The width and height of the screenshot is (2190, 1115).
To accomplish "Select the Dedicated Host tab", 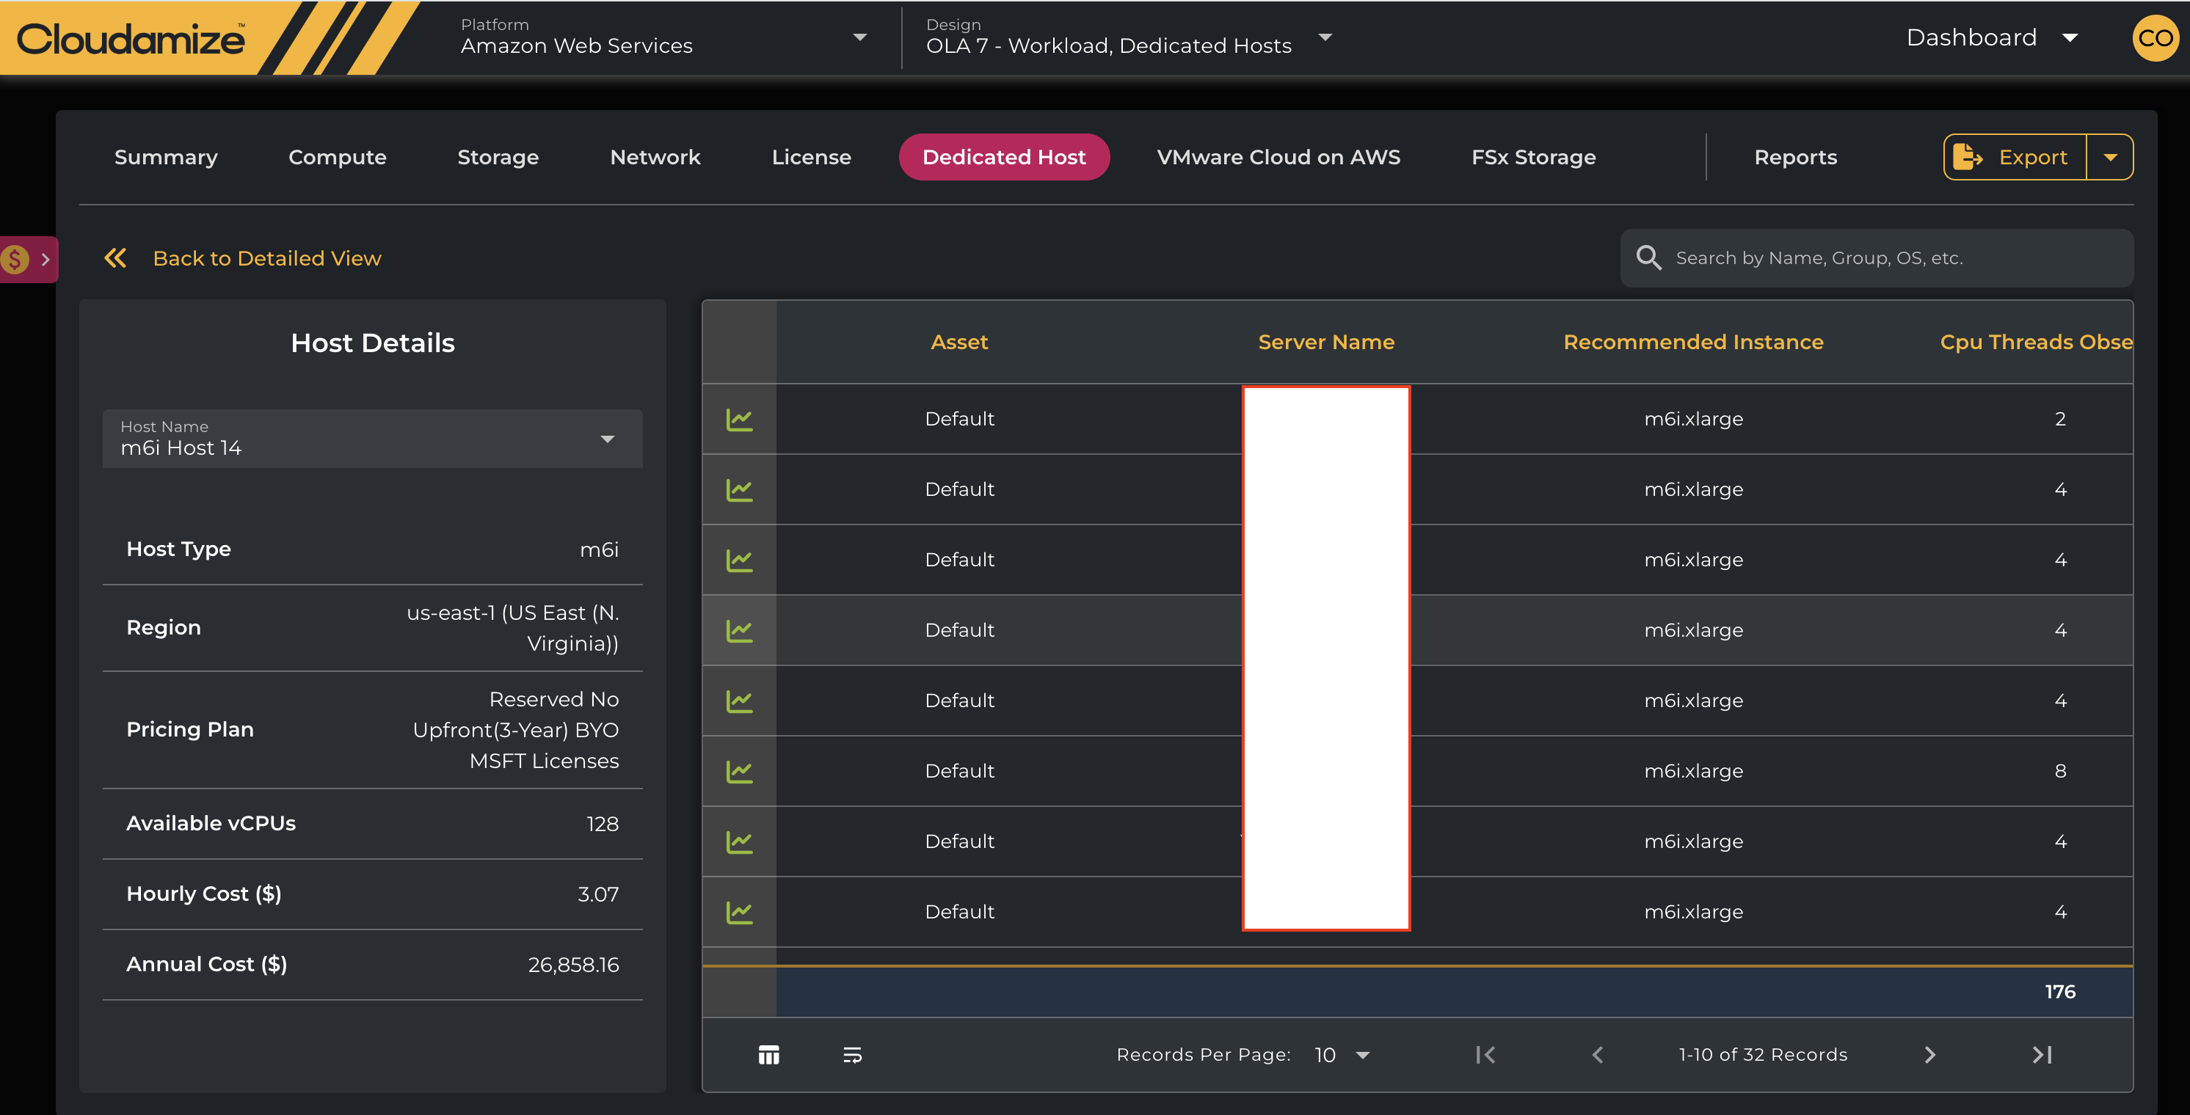I will [1004, 156].
